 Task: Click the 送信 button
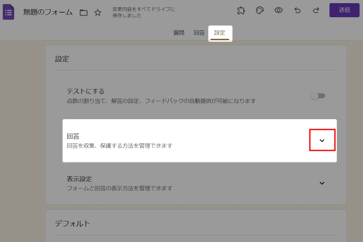(344, 10)
